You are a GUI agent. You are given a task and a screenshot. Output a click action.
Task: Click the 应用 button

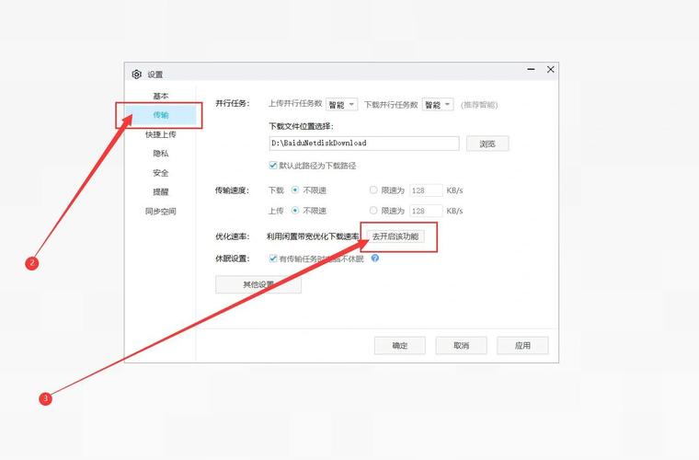522,345
